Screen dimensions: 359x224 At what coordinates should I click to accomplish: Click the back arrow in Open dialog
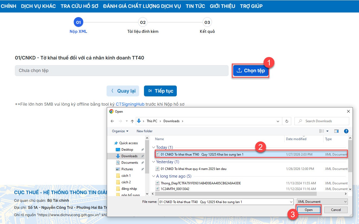point(113,121)
